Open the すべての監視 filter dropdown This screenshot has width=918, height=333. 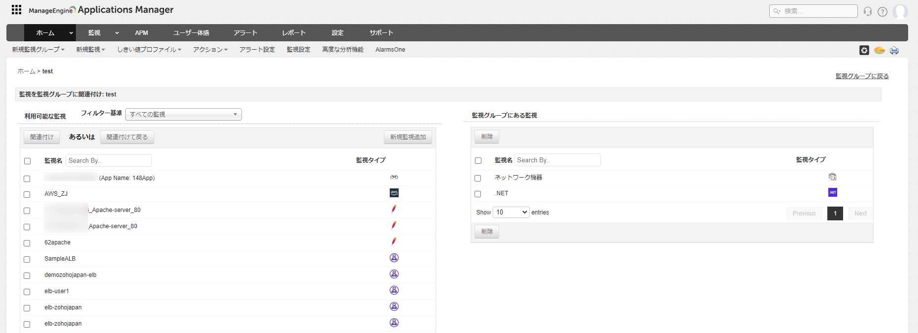[183, 114]
